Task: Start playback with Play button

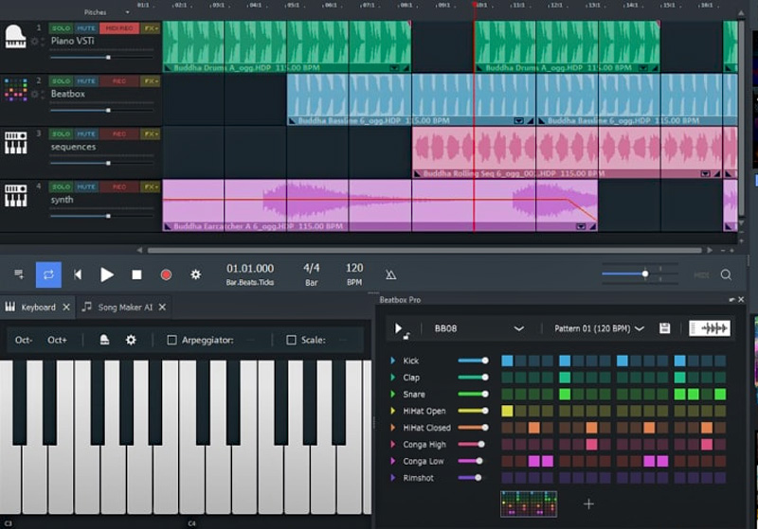Action: click(x=107, y=274)
